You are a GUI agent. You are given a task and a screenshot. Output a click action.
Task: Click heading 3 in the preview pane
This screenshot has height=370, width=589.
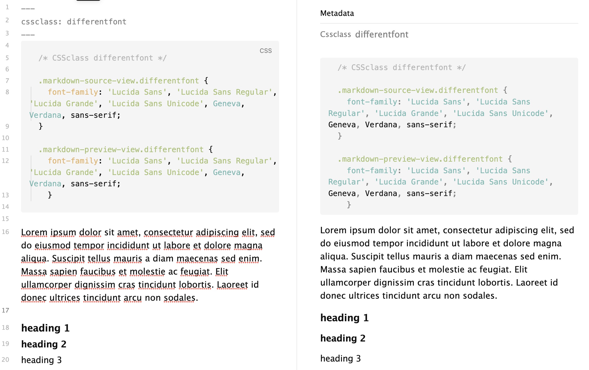pos(340,358)
